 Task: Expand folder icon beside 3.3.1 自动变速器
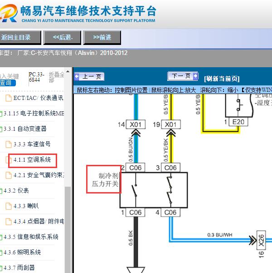pyautogui.click(x=1, y=129)
